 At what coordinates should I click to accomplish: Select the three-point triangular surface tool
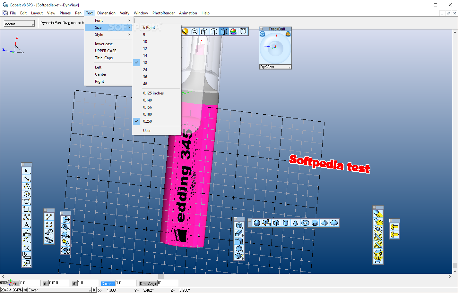tap(49, 217)
